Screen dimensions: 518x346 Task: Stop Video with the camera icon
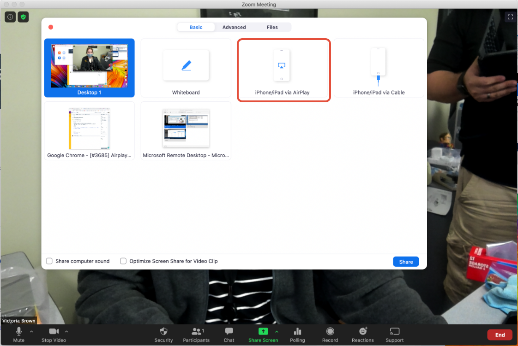pos(54,335)
